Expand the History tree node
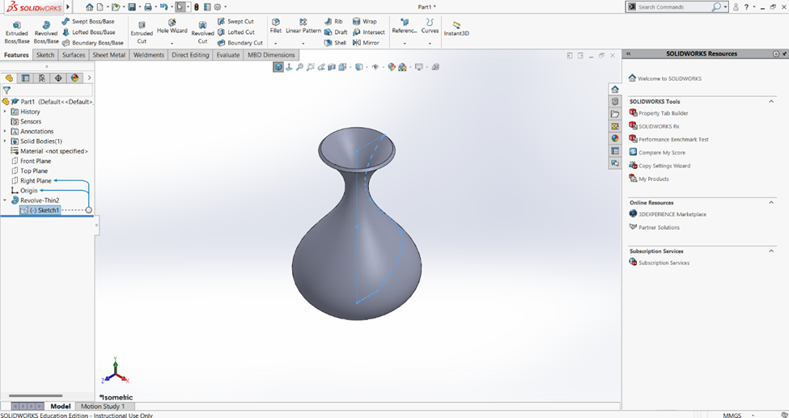Screen dimensions: 789x418 (5, 112)
